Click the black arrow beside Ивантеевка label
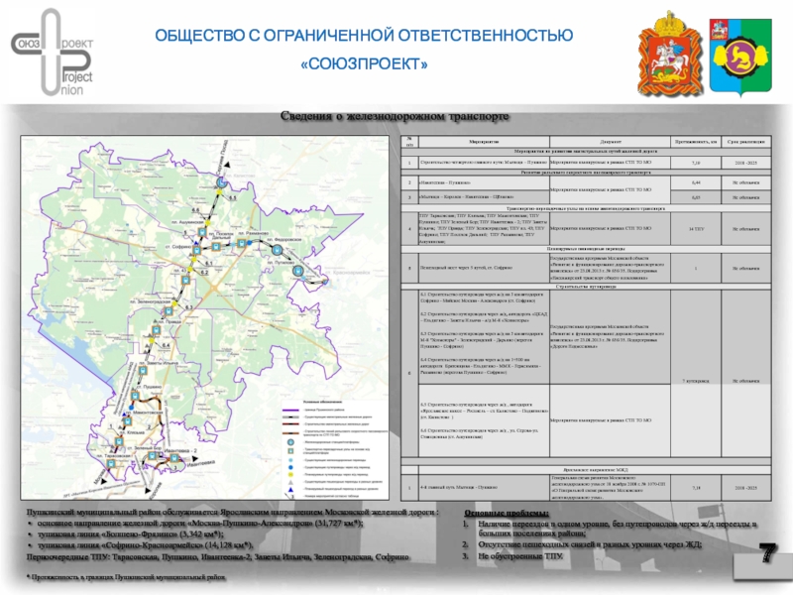The height and width of the screenshot is (595, 793). (x=194, y=458)
